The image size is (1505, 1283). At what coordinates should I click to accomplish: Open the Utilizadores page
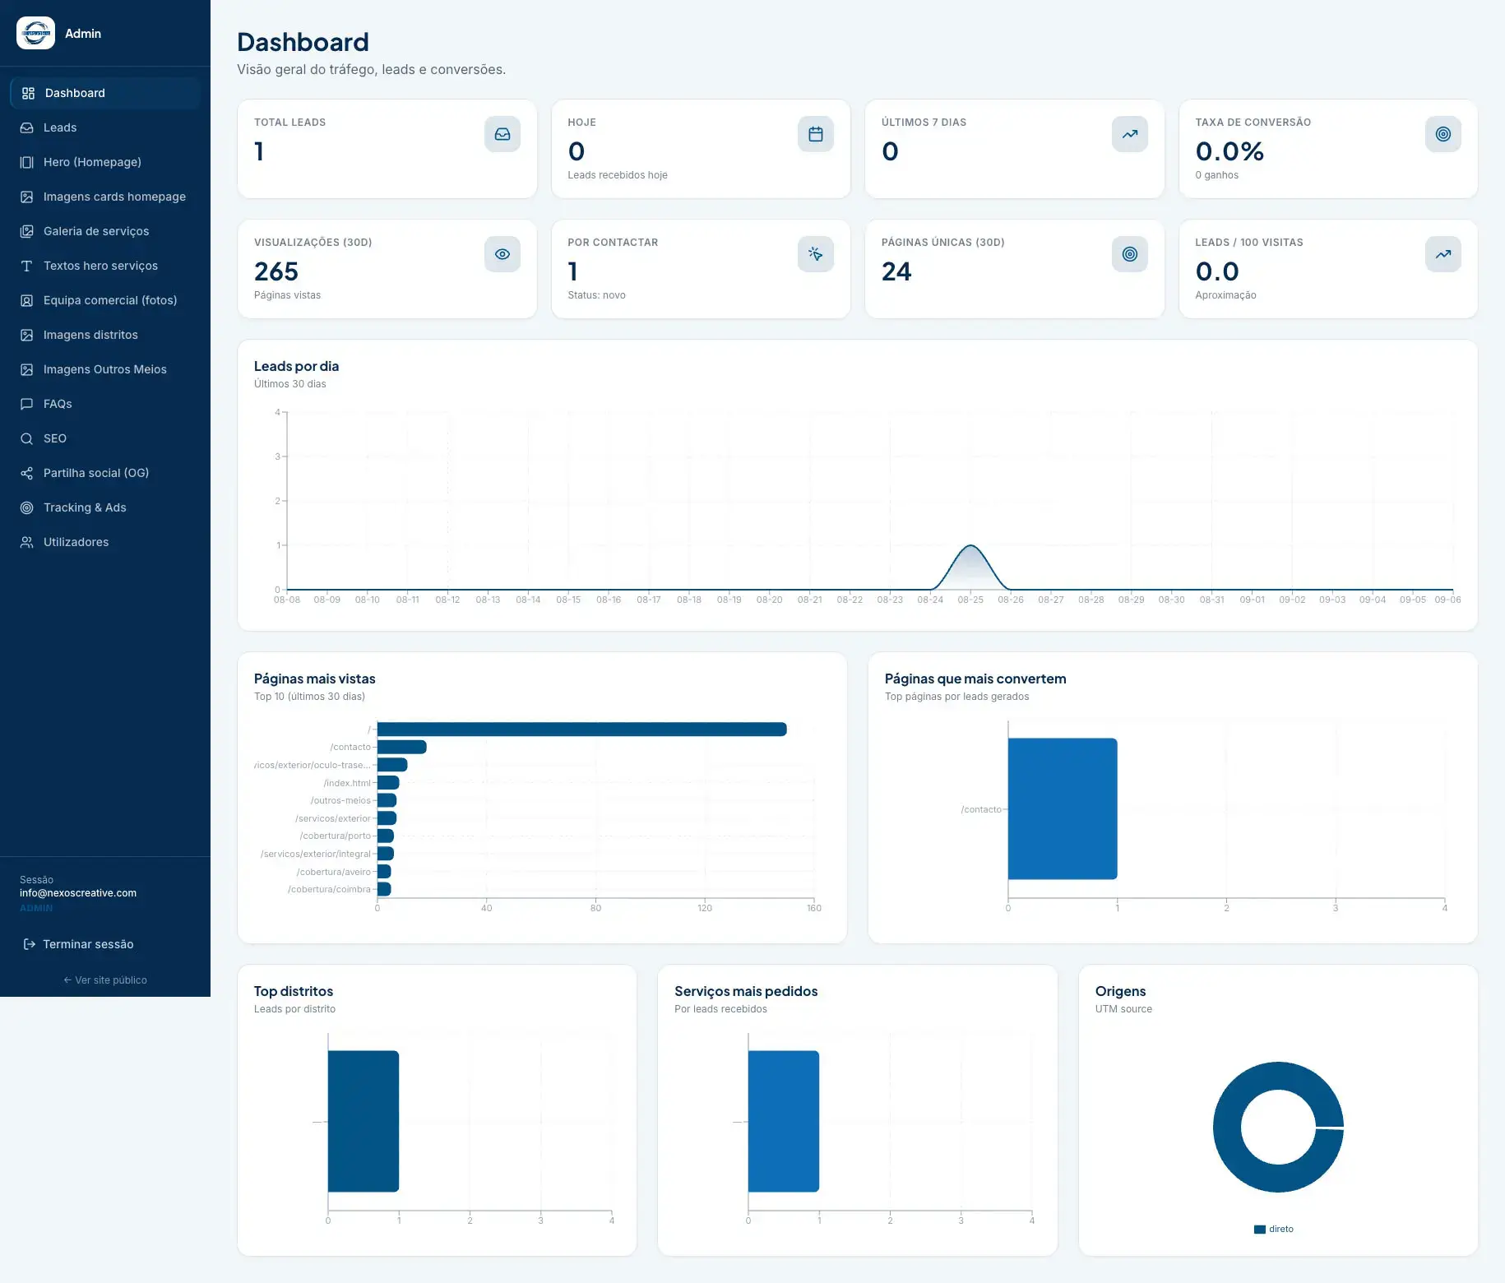105,542
